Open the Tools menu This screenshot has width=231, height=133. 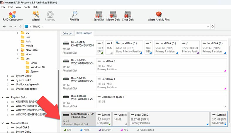click(27, 7)
